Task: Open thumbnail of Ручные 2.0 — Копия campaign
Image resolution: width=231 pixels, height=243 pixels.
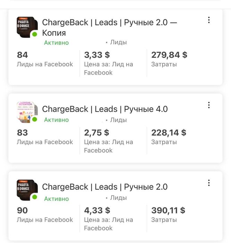Action: 26,26
